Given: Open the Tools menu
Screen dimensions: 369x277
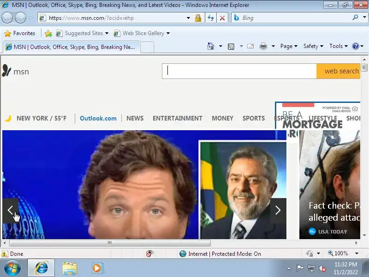Looking at the screenshot, I should coord(339,46).
